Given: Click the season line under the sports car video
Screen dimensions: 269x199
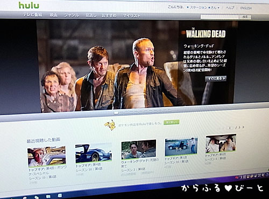Looking at the screenshot, I should coord(89,169).
